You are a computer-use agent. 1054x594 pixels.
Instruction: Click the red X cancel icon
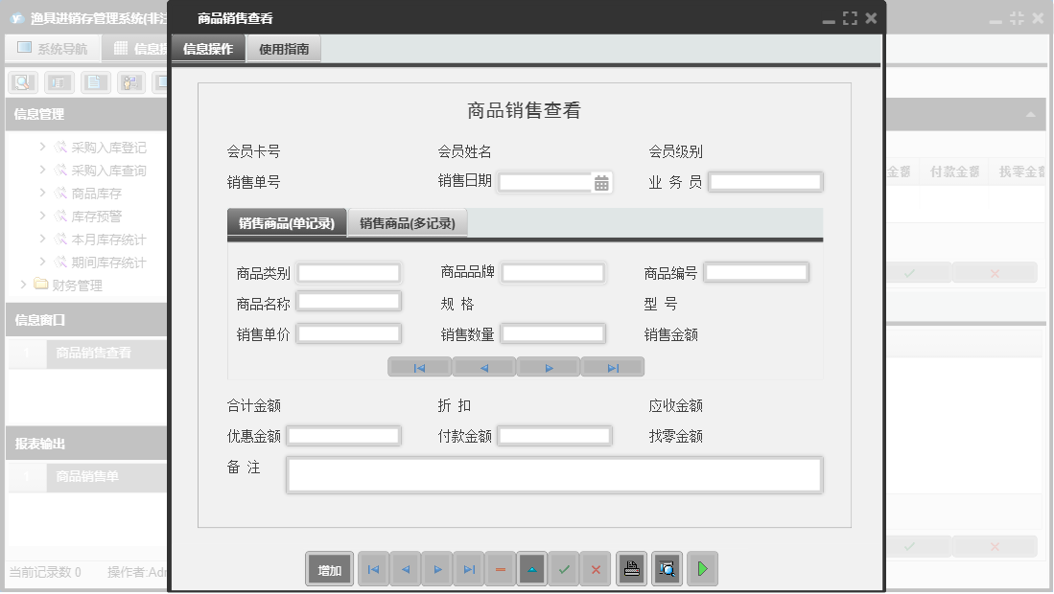(596, 568)
